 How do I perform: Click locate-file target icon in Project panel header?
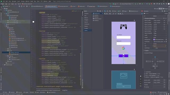tap(19, 6)
